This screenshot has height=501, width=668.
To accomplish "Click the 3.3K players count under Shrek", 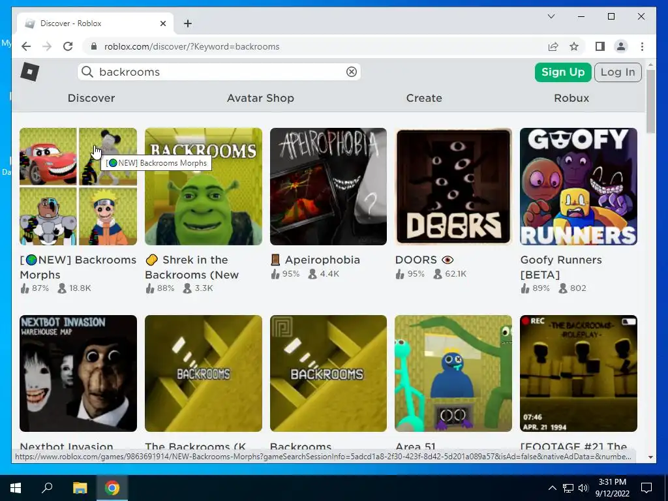I will 198,288.
